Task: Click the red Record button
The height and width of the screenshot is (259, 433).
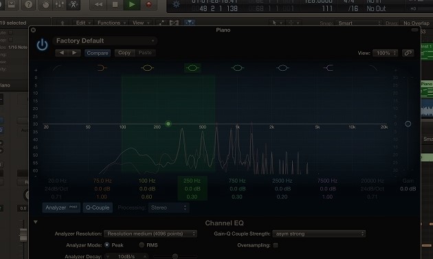Action: (148, 4)
